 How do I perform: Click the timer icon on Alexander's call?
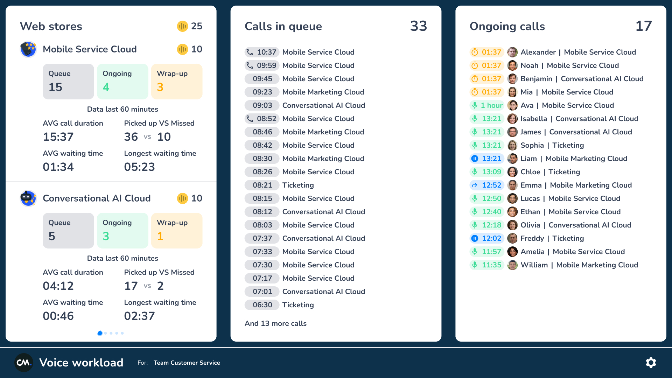click(x=475, y=52)
